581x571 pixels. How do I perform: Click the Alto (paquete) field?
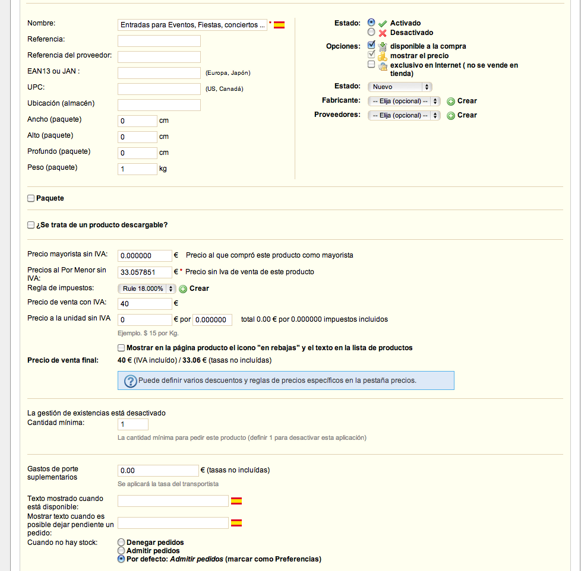137,137
